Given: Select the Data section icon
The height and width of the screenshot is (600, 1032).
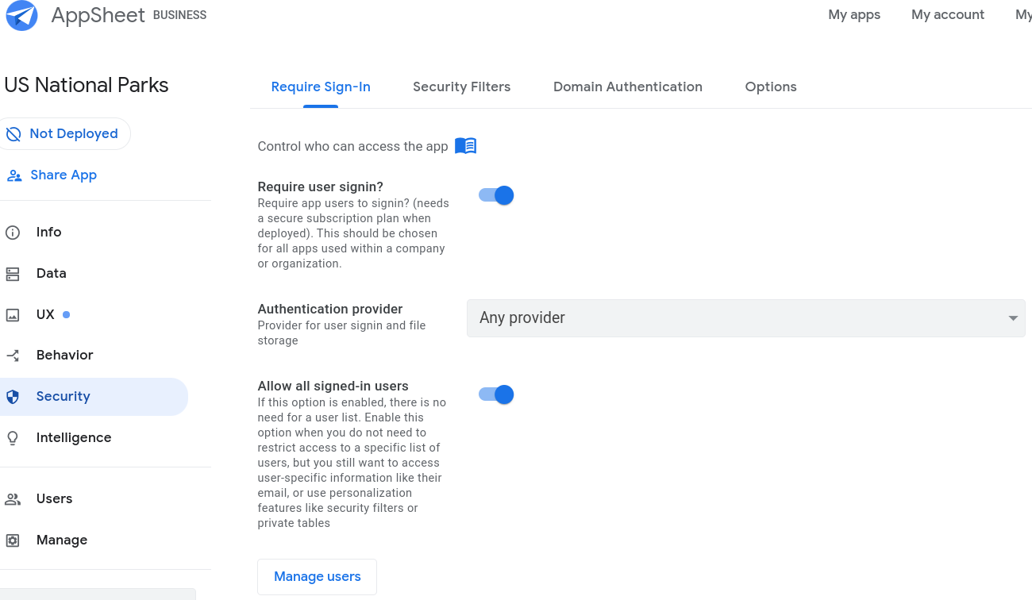Looking at the screenshot, I should coord(13,273).
